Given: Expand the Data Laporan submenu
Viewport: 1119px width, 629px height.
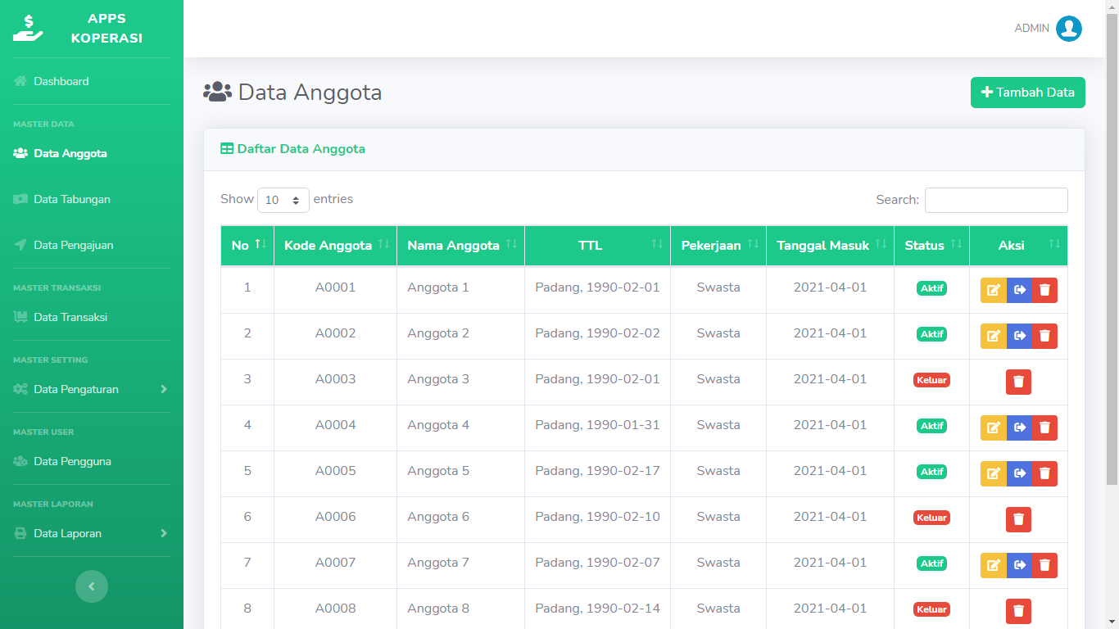Looking at the screenshot, I should click(x=92, y=533).
